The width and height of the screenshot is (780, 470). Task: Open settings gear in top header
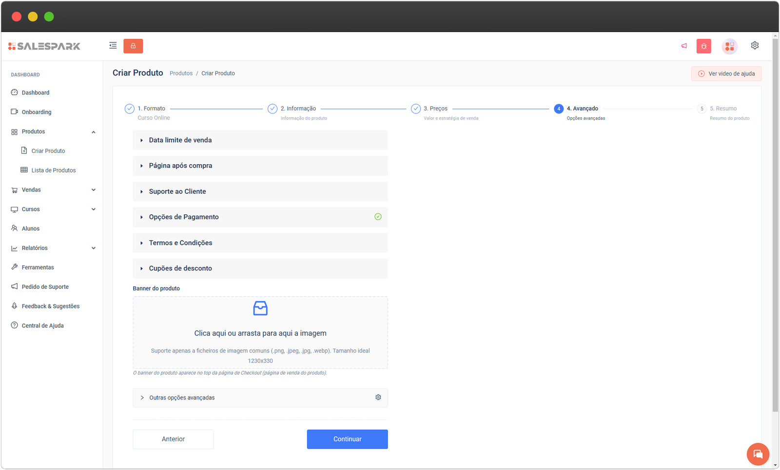(755, 45)
